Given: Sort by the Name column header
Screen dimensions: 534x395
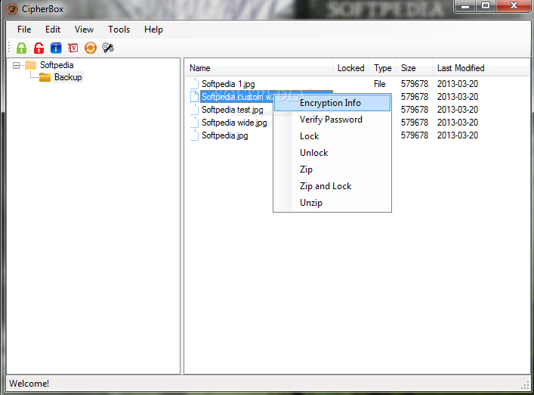Looking at the screenshot, I should coord(259,68).
